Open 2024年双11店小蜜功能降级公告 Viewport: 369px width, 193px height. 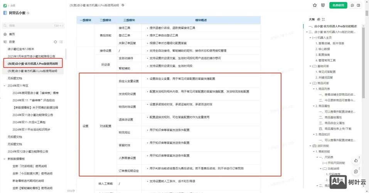pos(33,115)
